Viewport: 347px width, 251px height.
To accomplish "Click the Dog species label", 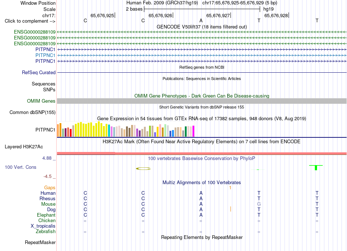I will click(x=51, y=209).
